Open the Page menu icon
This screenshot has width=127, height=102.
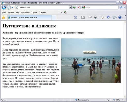coord(102,17)
